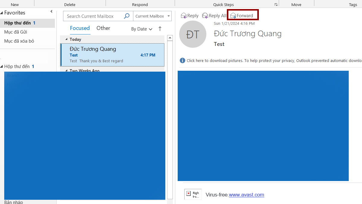The width and height of the screenshot is (362, 204).
Task: Switch to the Focused inbox tab
Action: 80,28
